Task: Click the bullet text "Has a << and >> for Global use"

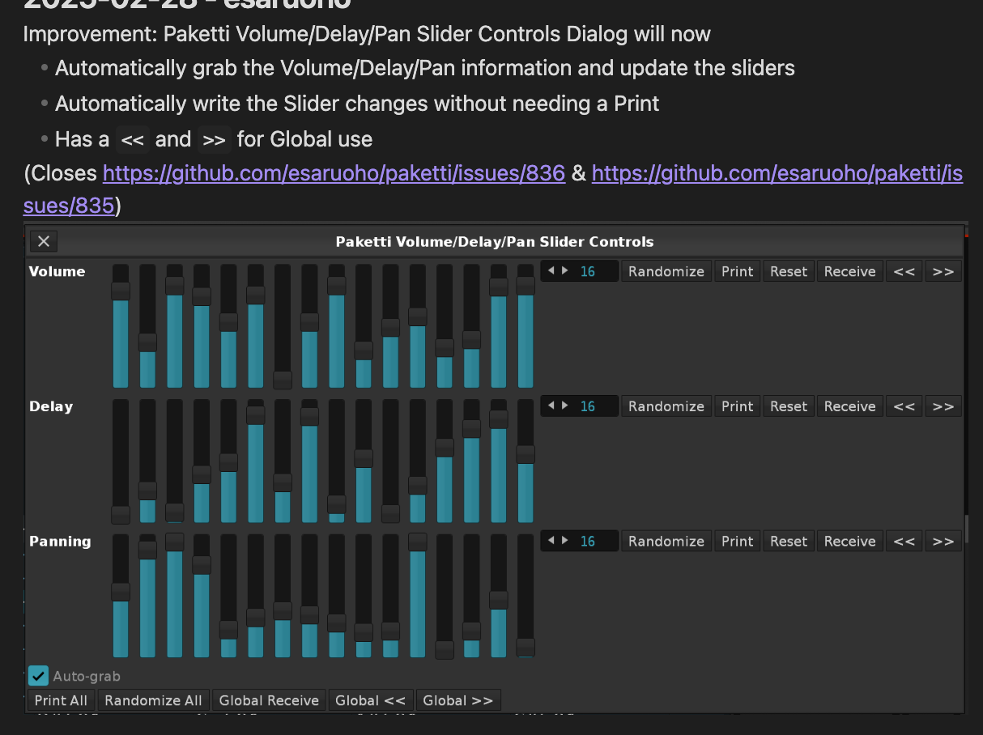Action: click(214, 139)
